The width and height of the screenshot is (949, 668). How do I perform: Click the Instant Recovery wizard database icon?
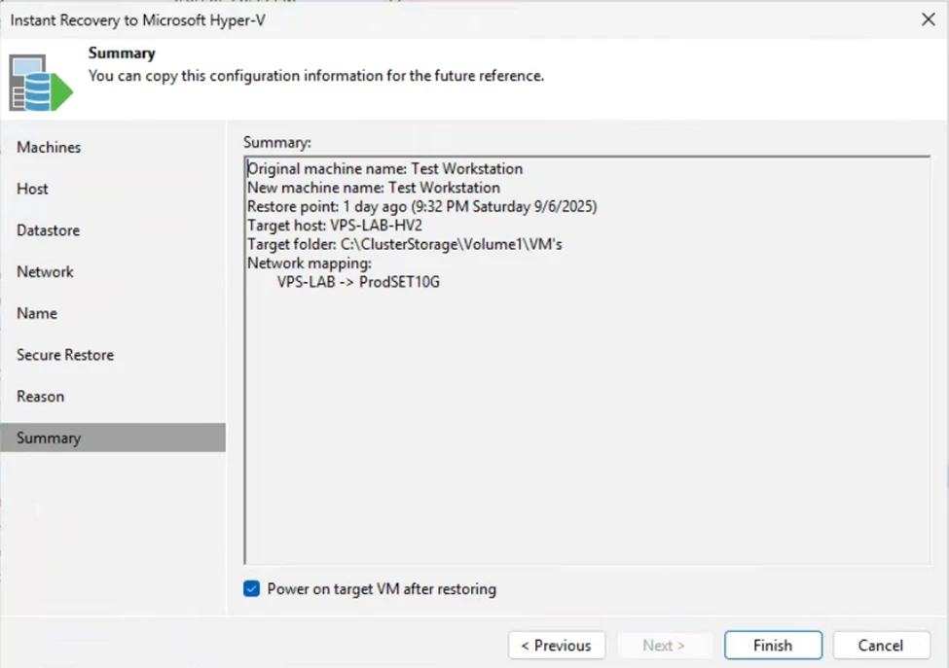(41, 83)
